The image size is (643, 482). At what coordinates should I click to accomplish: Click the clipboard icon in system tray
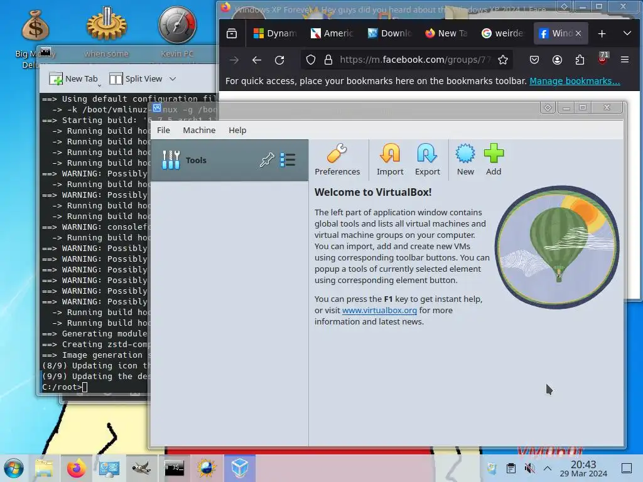511,468
